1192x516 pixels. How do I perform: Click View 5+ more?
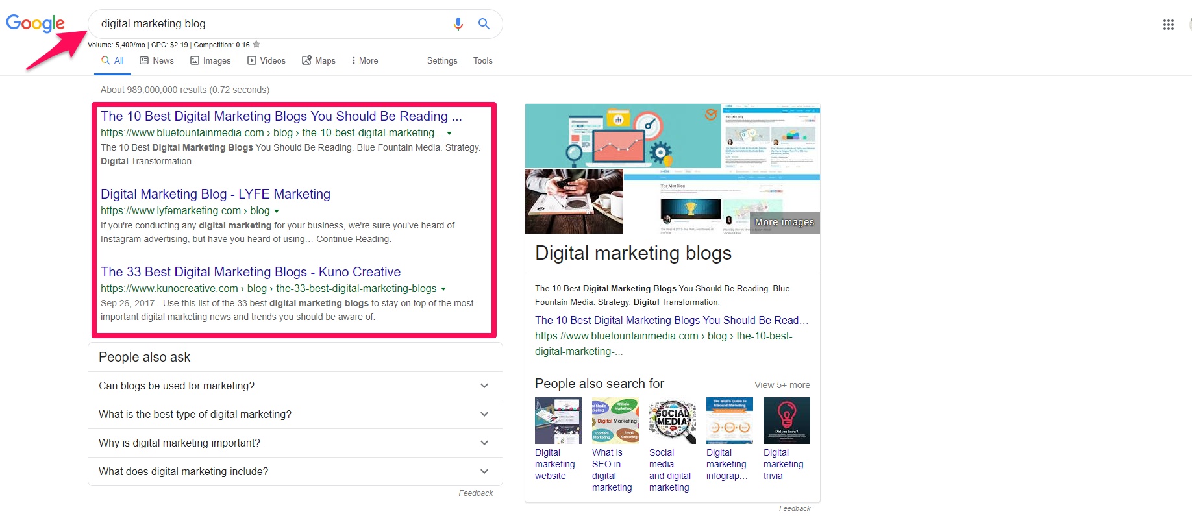782,385
